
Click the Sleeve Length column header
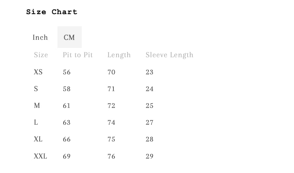click(169, 55)
